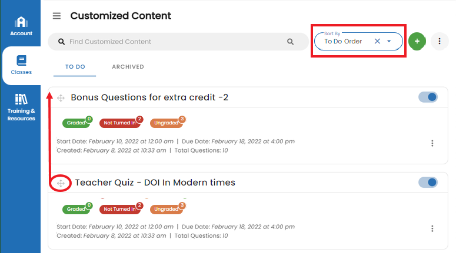Select the TO DO tab
Image resolution: width=456 pixels, height=253 pixels.
click(x=75, y=67)
